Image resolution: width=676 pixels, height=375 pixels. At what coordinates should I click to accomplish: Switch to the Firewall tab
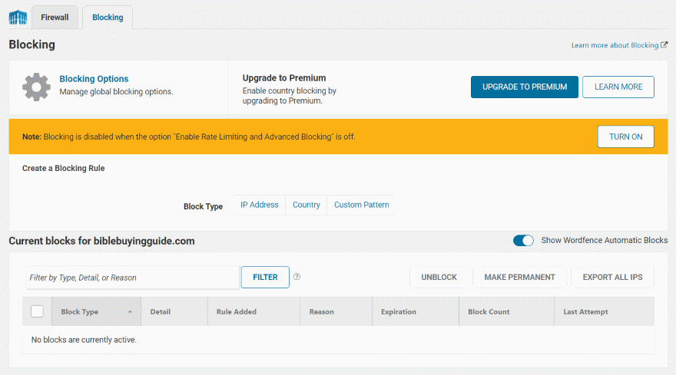coord(55,17)
